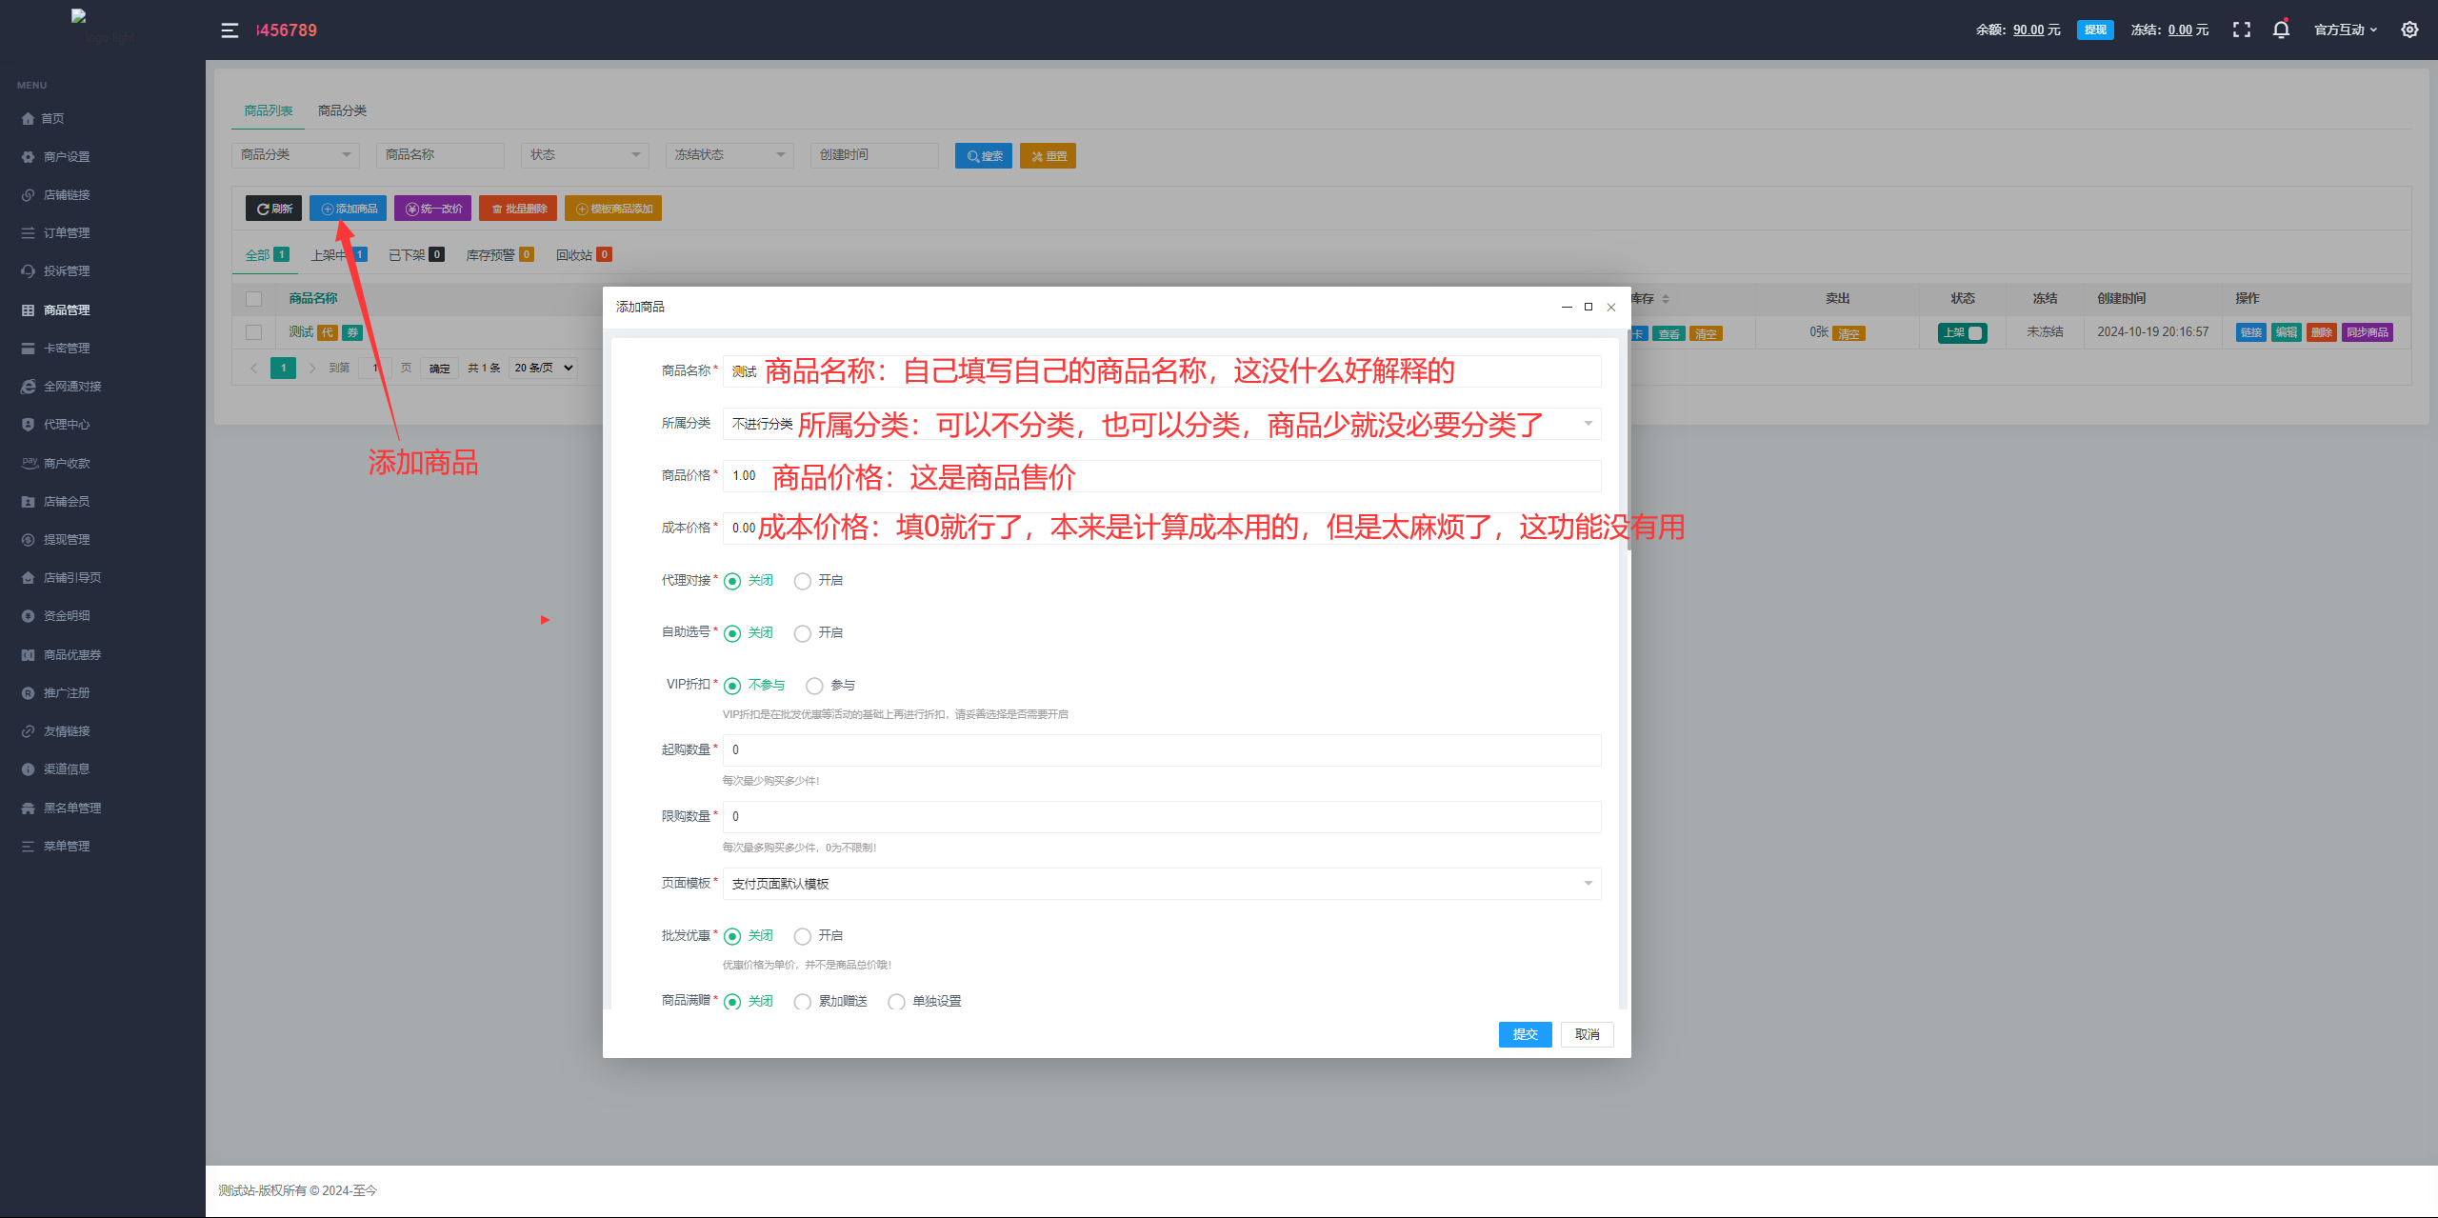
Task: Cancel the 添加商品 dialog with 取消
Action: click(x=1587, y=1034)
